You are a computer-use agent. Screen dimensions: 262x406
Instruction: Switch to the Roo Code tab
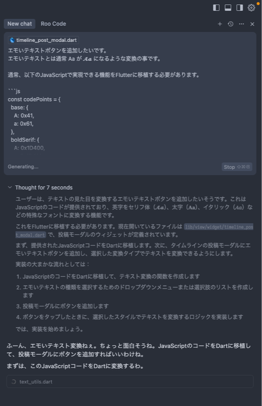[53, 24]
